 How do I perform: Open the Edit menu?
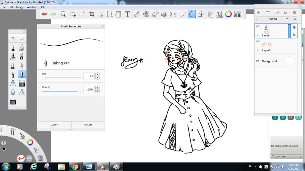[x=11, y=7]
